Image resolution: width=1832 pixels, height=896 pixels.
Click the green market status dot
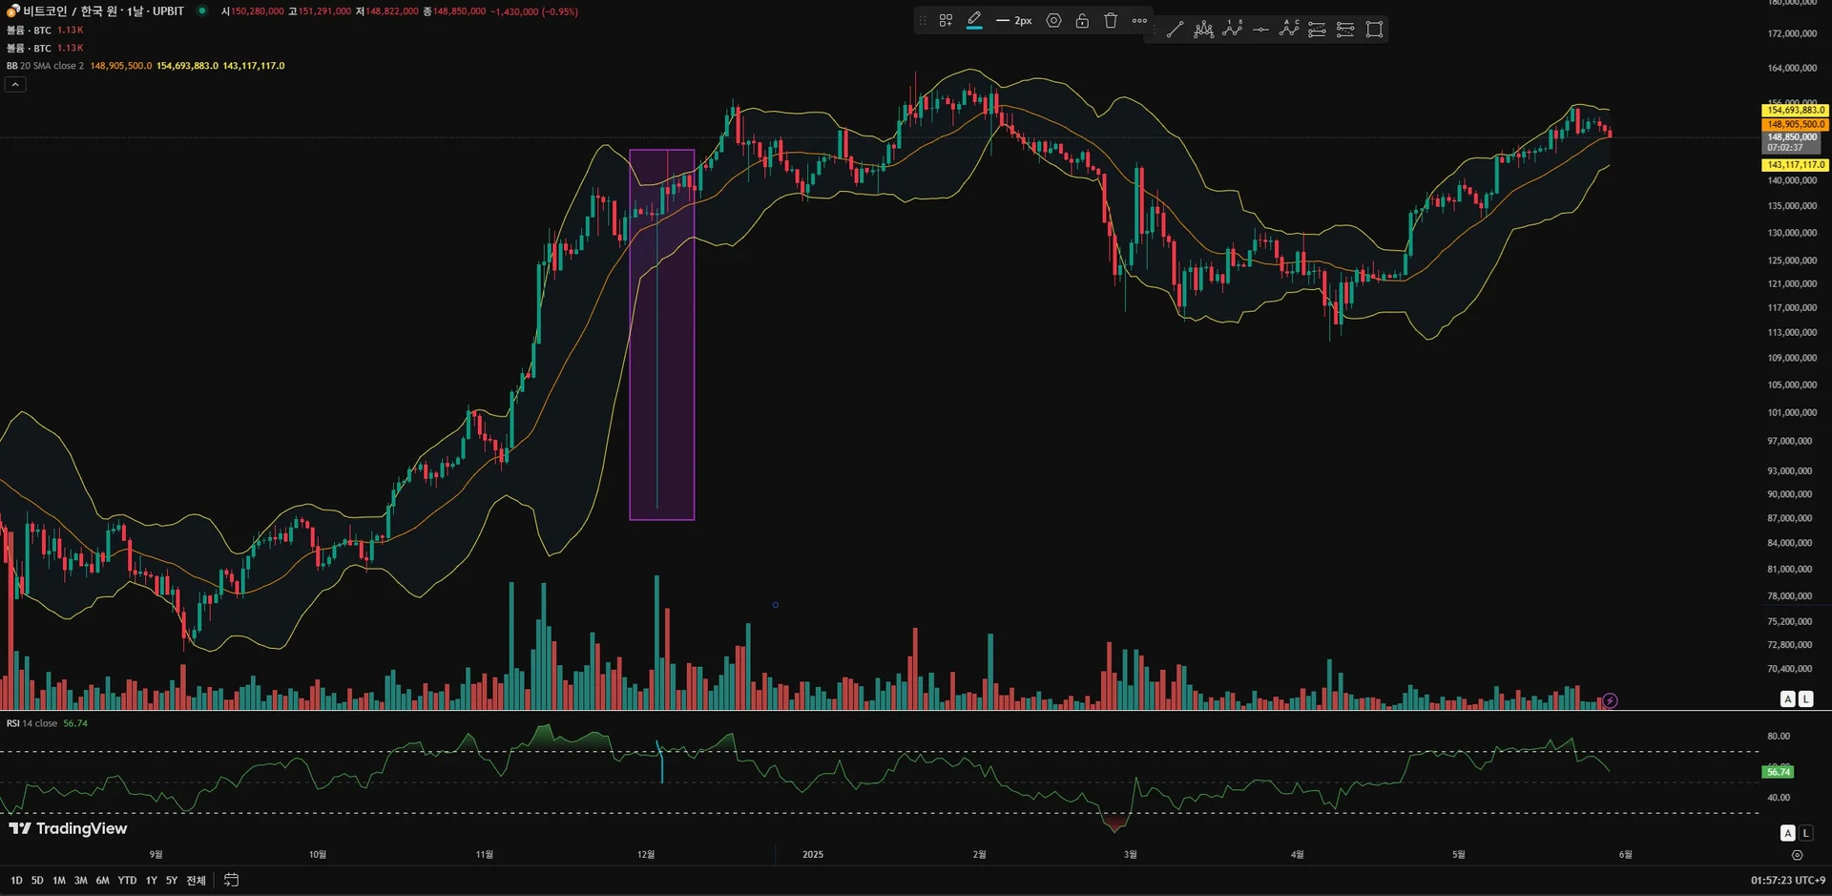coord(202,11)
